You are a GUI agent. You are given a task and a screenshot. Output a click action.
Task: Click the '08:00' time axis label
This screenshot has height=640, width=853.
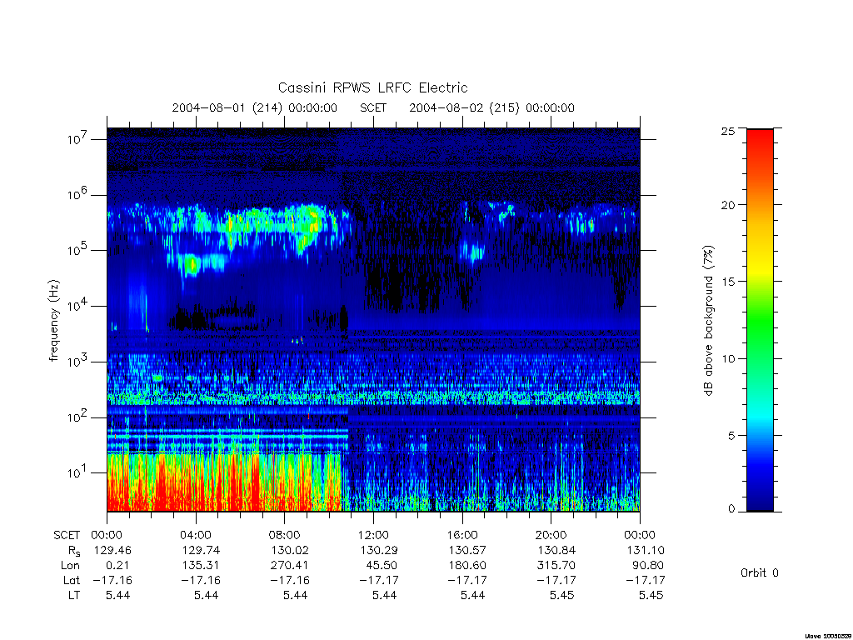(284, 535)
